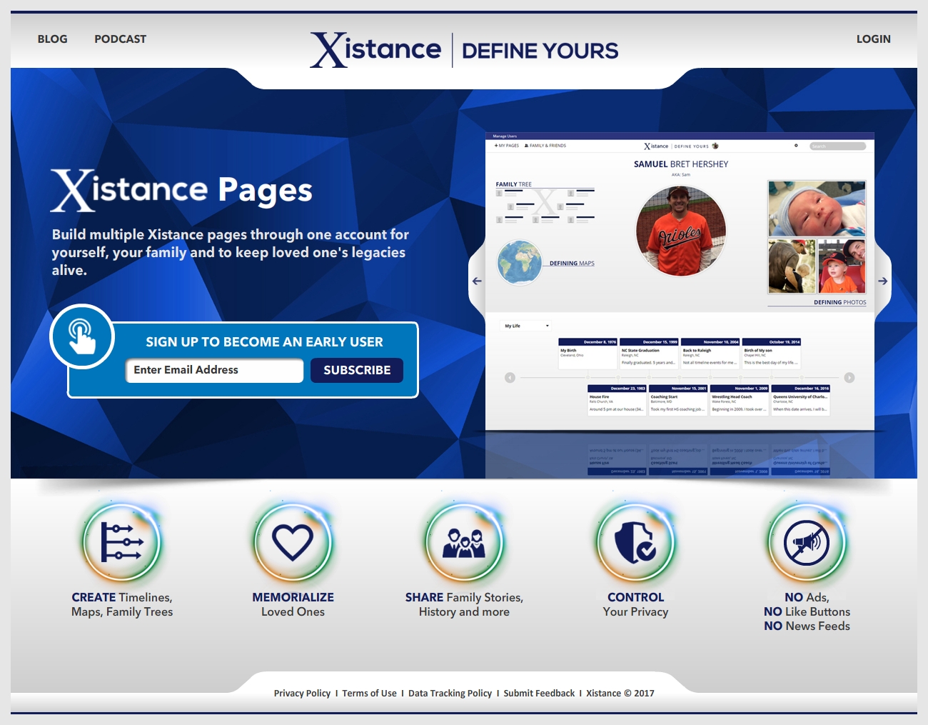Click the family tree diagram in preview
This screenshot has width=928, height=725.
pos(545,206)
